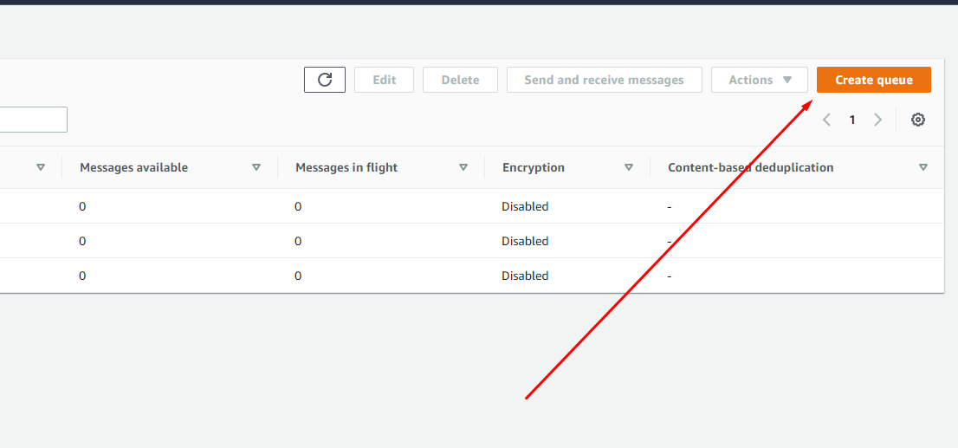Click the Delete button
958x448 pixels.
pos(460,80)
